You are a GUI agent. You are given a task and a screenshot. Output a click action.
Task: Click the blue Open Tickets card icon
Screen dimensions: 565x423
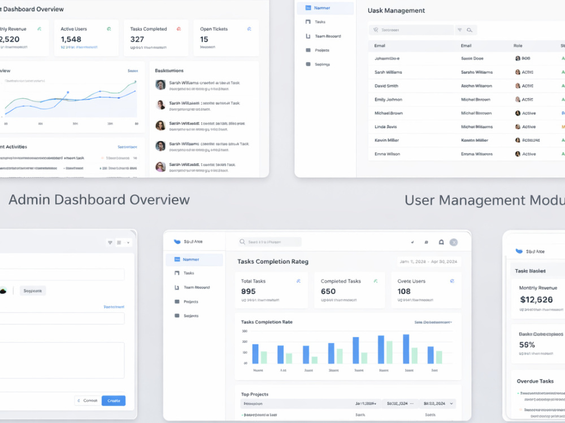click(x=249, y=29)
